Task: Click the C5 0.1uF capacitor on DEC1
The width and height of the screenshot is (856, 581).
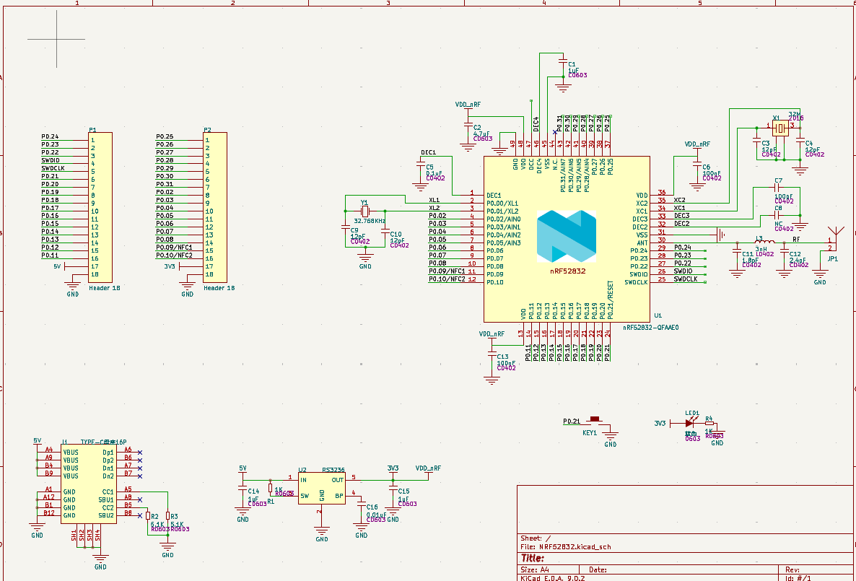Action: coord(420,165)
